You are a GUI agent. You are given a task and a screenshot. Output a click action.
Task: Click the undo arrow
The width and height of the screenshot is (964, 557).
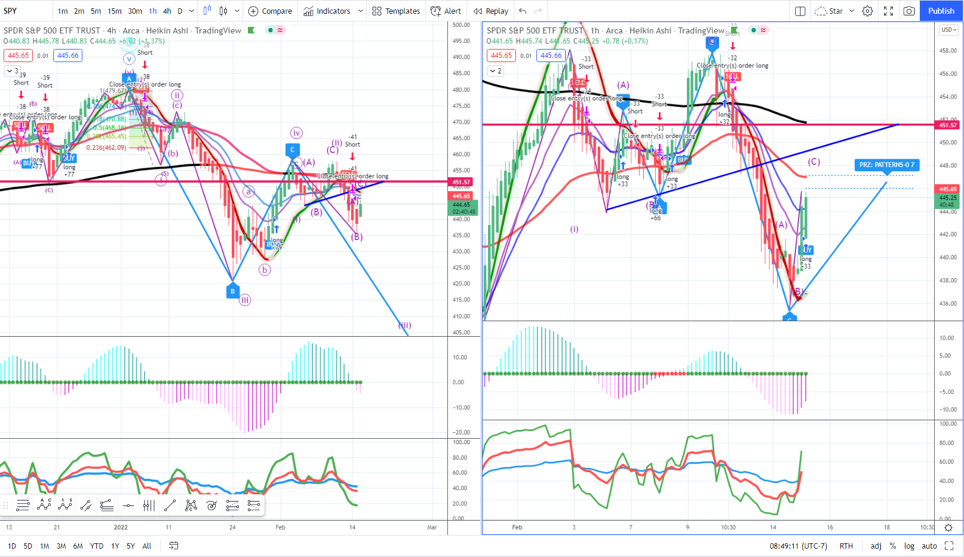click(523, 11)
